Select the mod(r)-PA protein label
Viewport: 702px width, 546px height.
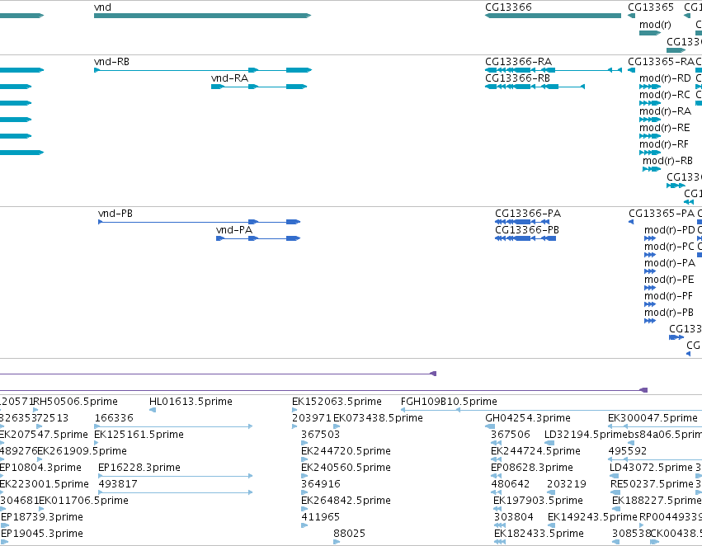coord(670,263)
